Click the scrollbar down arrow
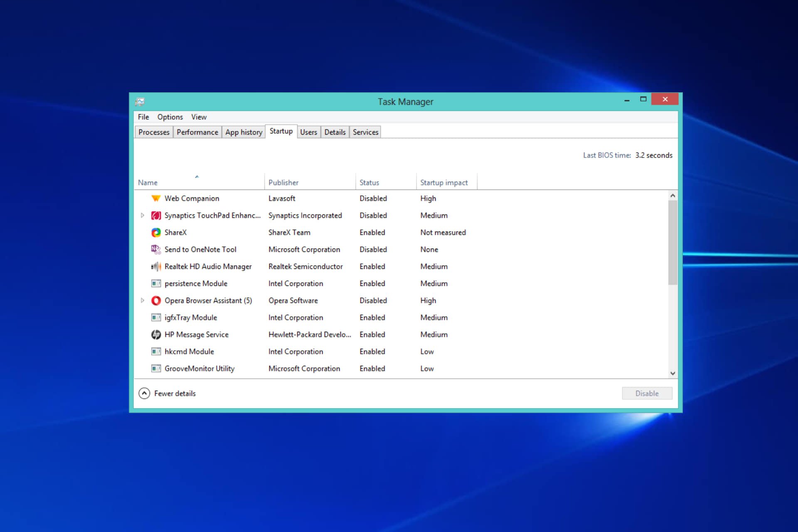This screenshot has width=798, height=532. [672, 373]
